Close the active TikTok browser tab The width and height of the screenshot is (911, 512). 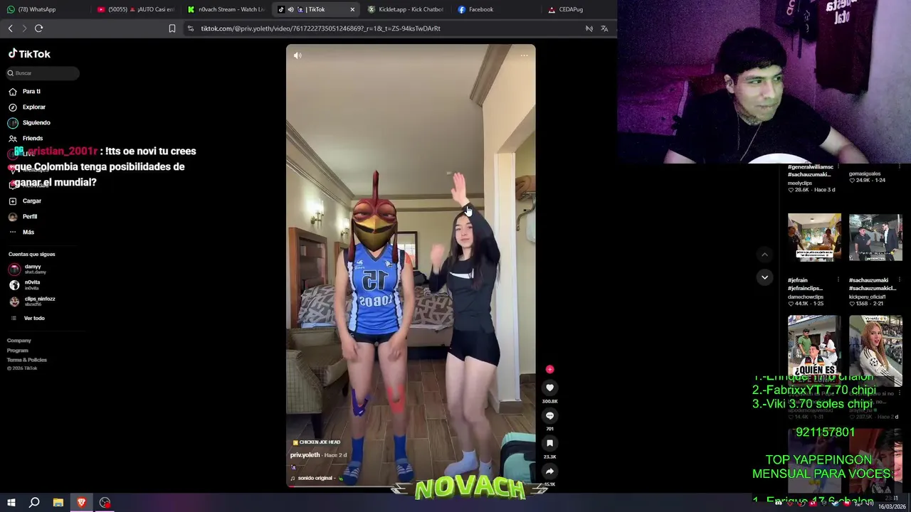click(x=352, y=9)
